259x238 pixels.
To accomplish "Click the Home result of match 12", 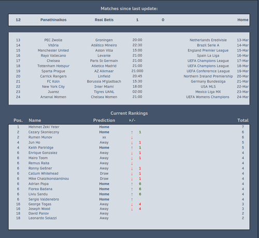I will [243, 20].
